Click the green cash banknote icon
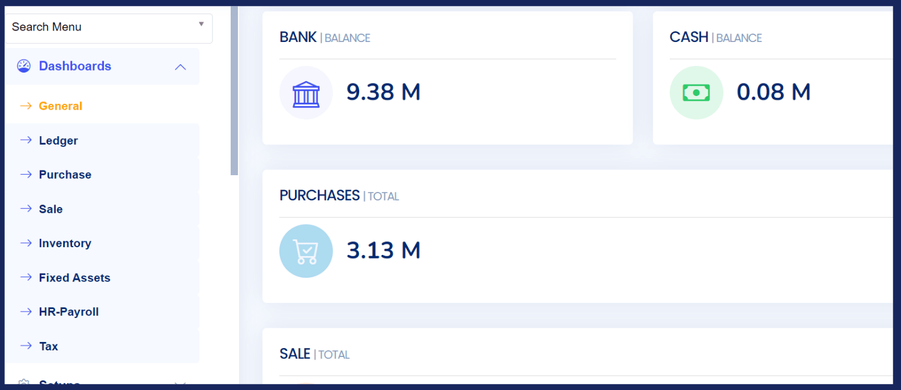Screen dimensions: 901x390 pos(696,93)
